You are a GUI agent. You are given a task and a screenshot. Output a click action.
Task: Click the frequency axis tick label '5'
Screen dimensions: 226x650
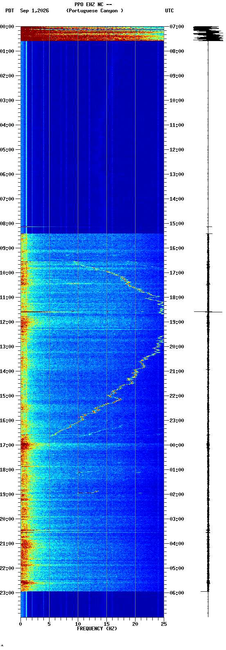tap(49, 624)
